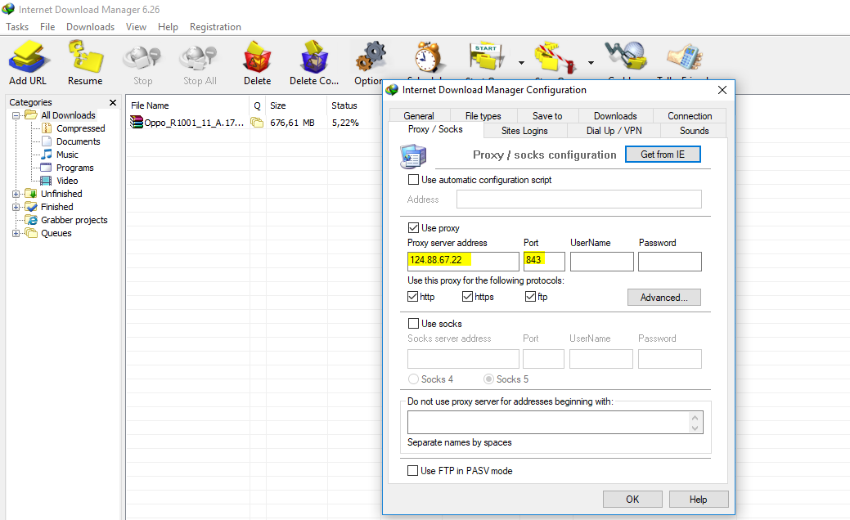
Task: Select the Programs category
Action: point(74,168)
